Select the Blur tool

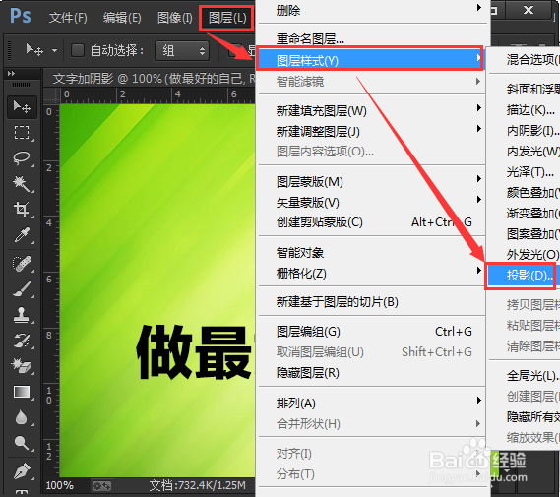point(22,417)
